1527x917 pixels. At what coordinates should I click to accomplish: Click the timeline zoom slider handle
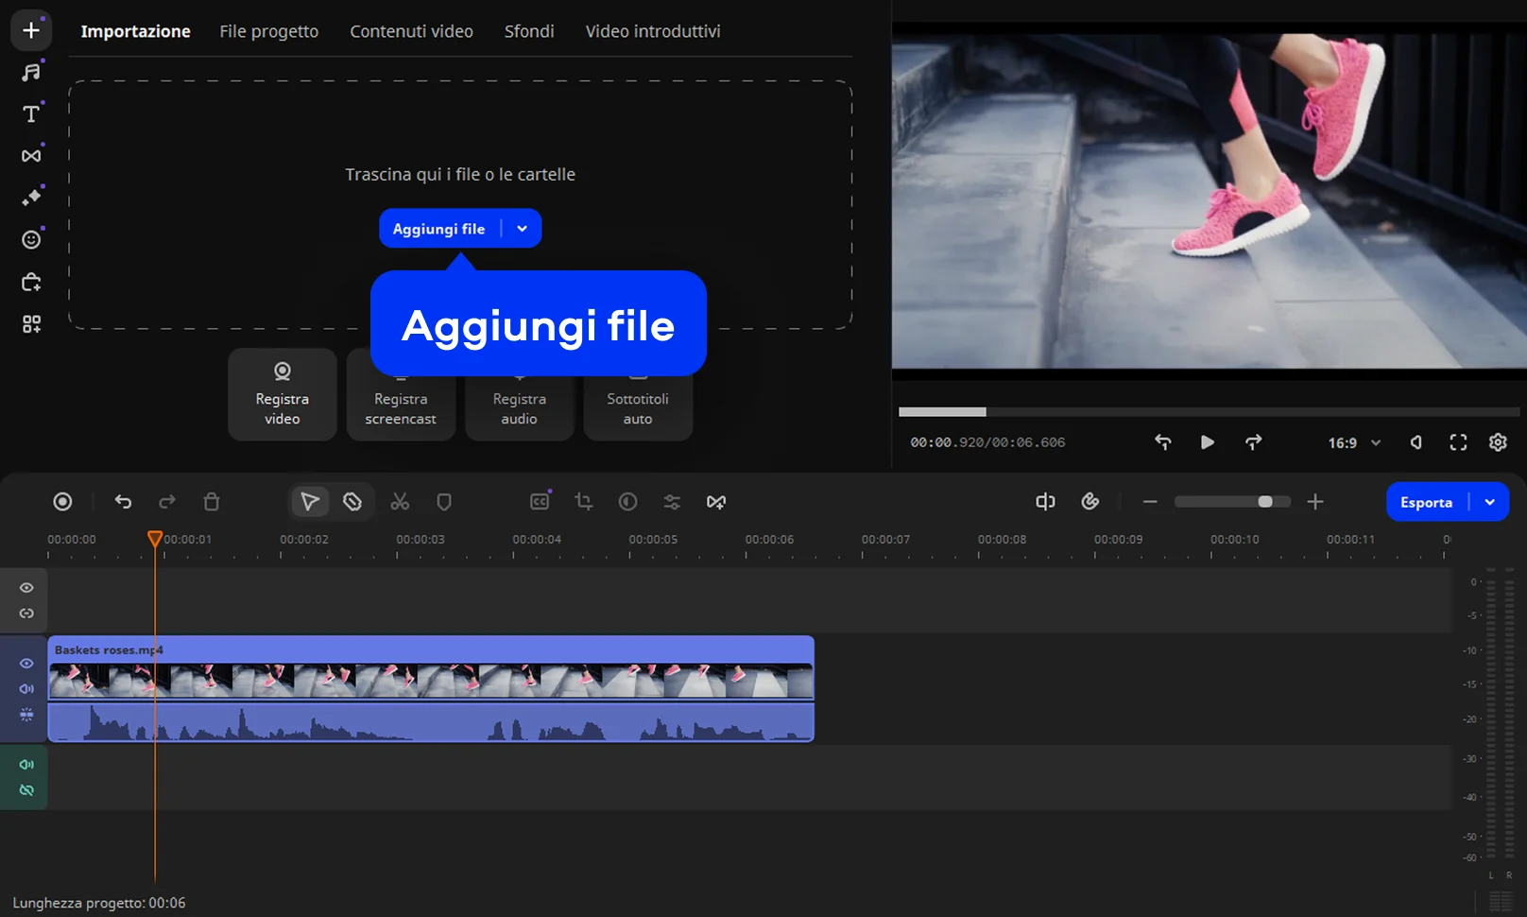click(x=1265, y=502)
